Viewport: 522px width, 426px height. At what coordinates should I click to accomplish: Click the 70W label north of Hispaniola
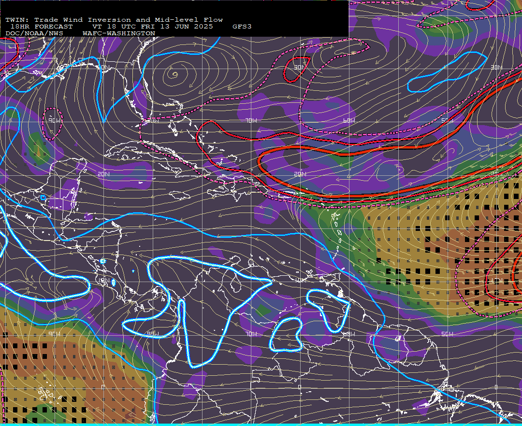pyautogui.click(x=251, y=120)
